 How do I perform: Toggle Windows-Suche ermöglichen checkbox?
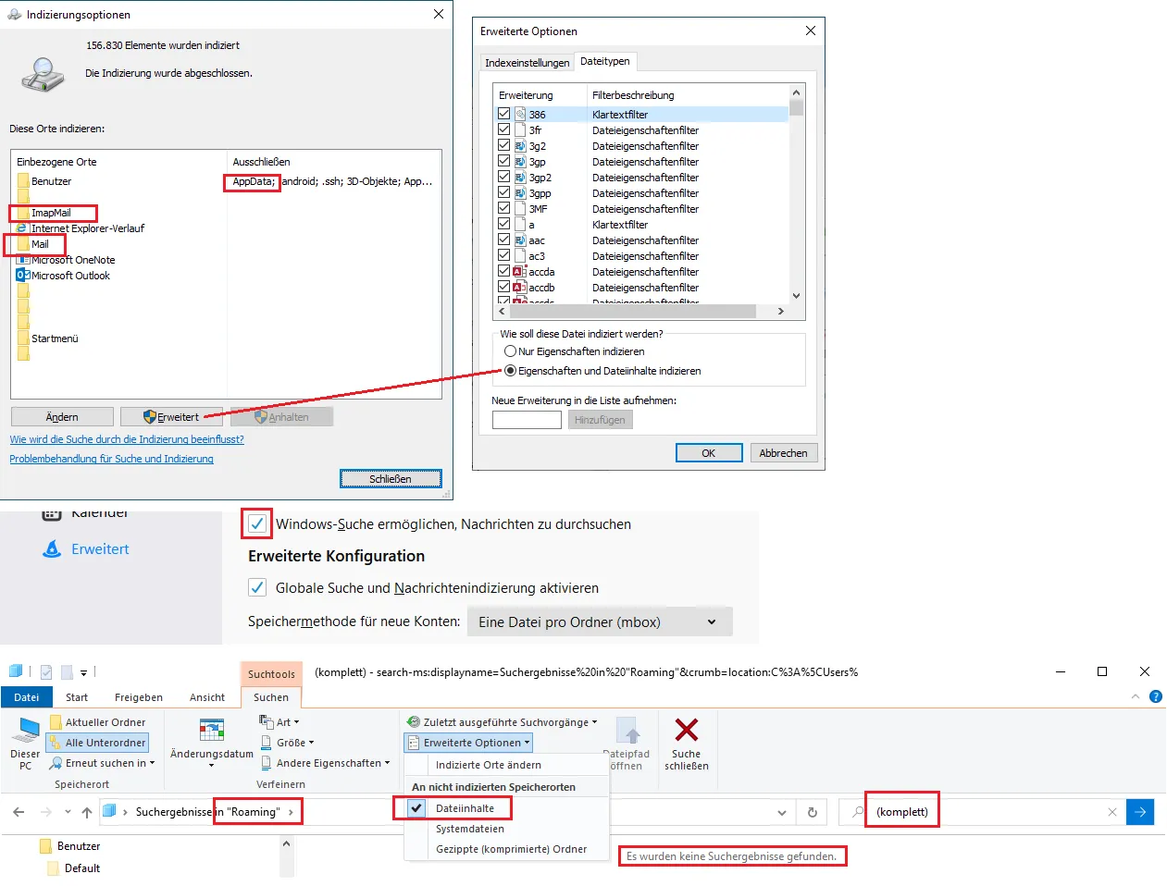point(257,523)
